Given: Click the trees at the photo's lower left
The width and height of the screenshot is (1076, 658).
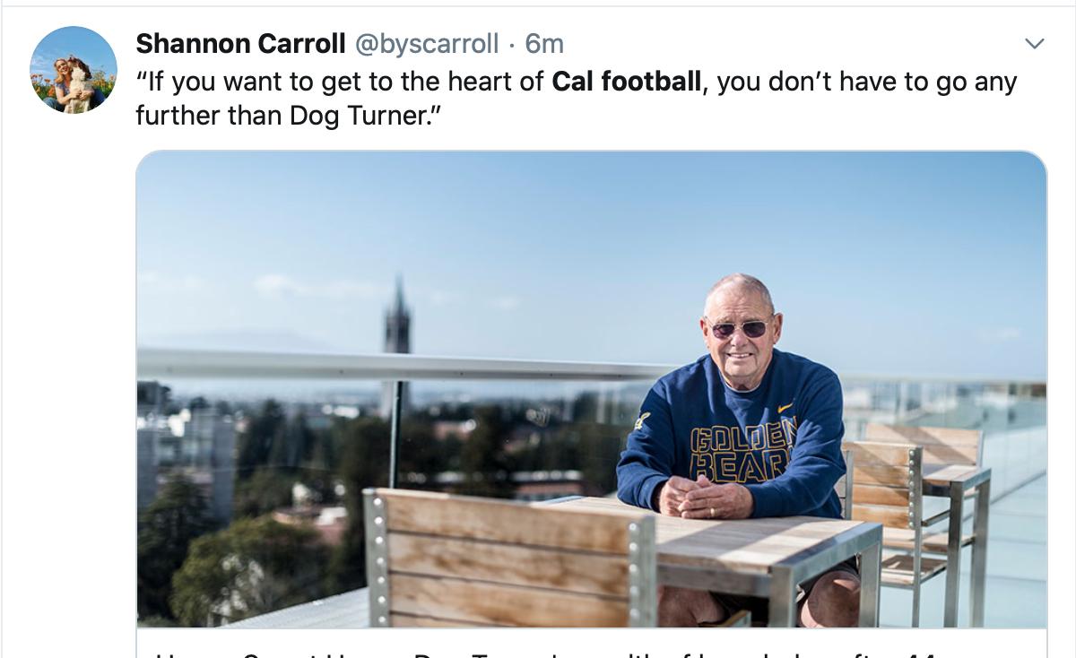Looking at the screenshot, I should coord(224,556).
